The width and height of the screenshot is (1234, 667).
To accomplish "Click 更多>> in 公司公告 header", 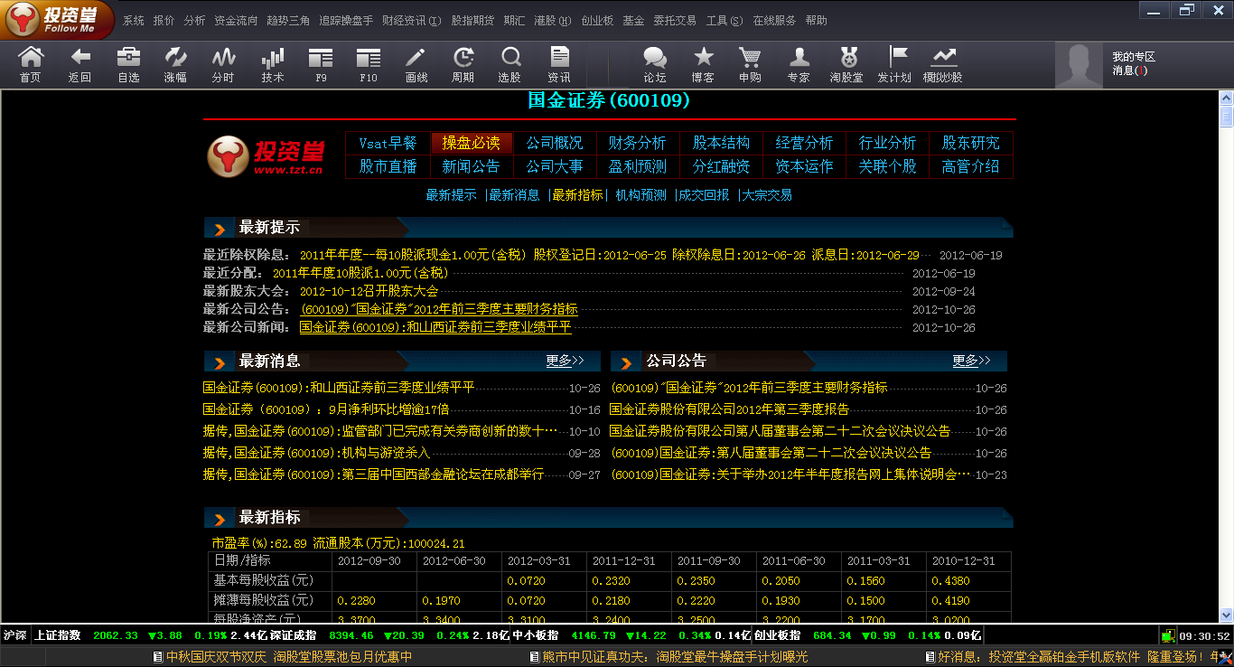I will 972,361.
